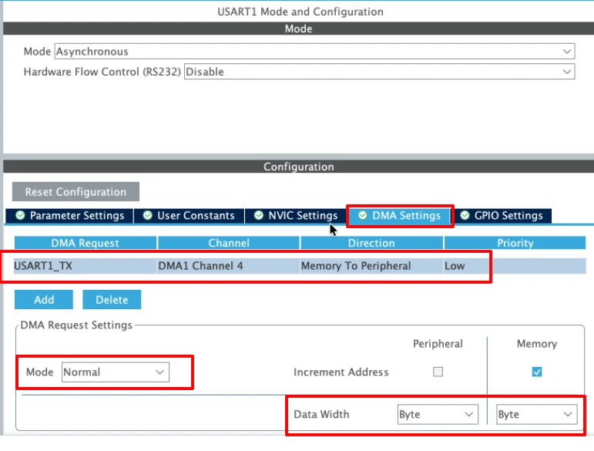The height and width of the screenshot is (451, 594).
Task: Open the User Constants tab
Action: tap(190, 216)
